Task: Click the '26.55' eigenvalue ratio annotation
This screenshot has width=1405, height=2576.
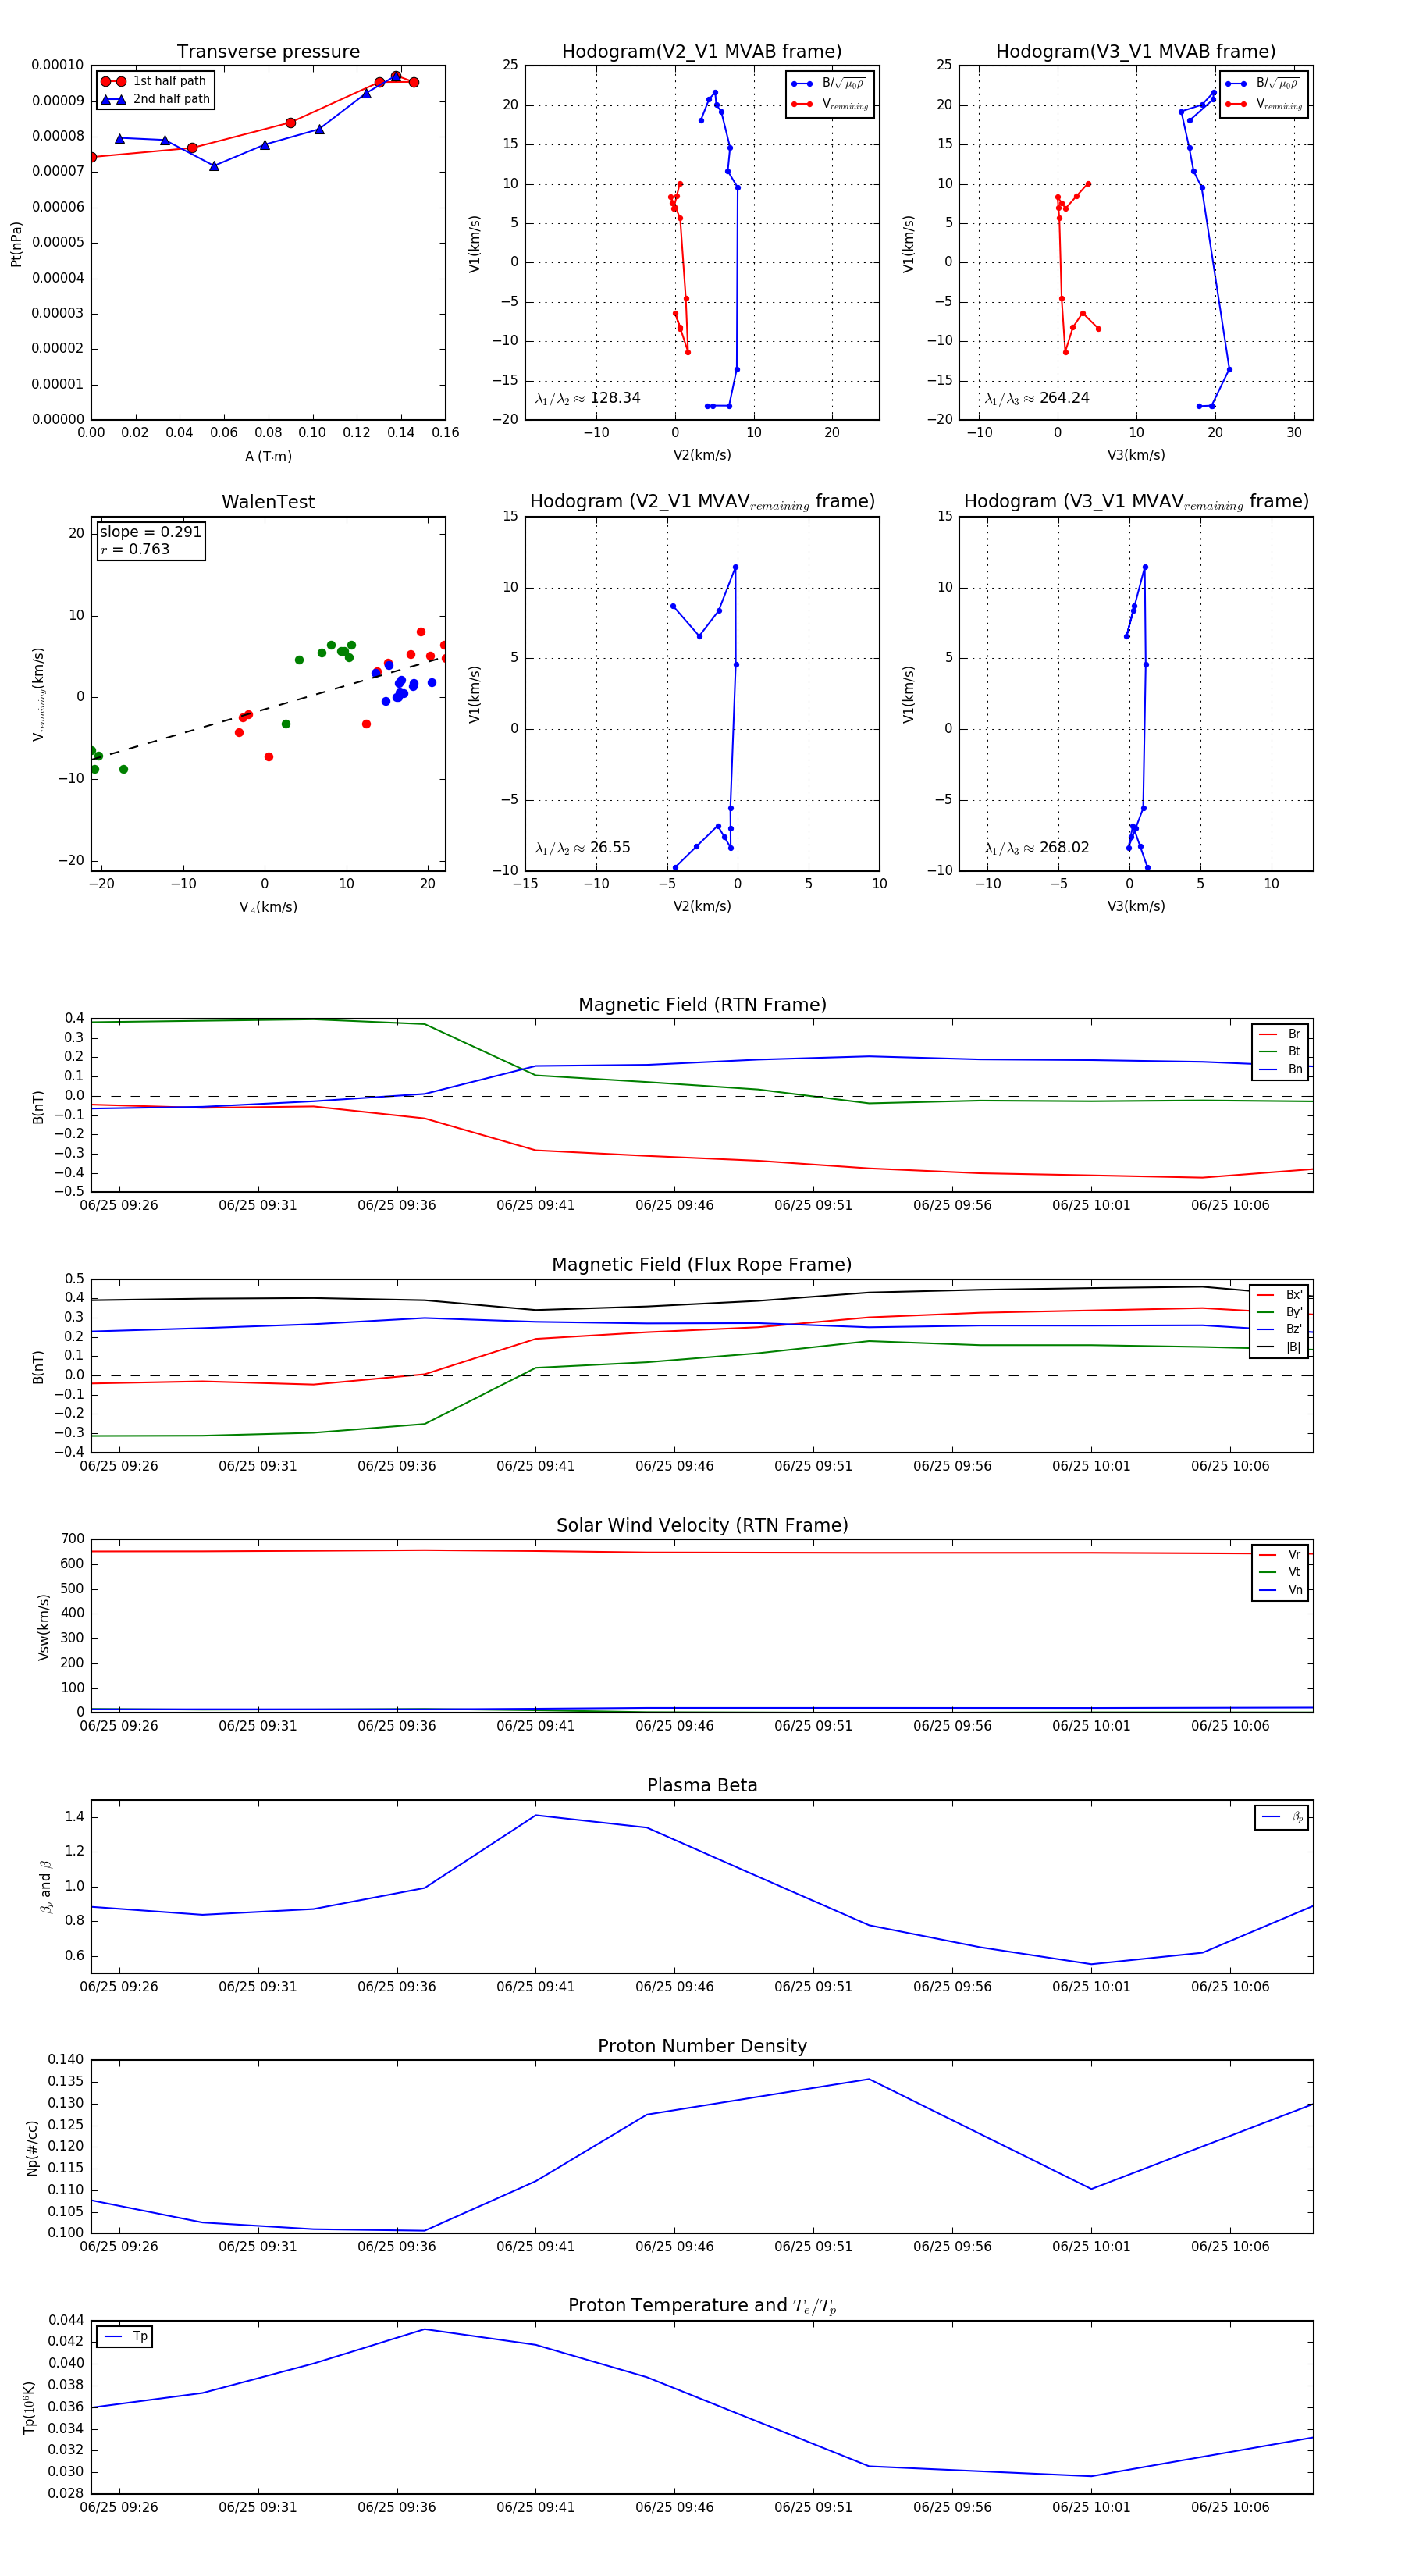Action: [583, 848]
